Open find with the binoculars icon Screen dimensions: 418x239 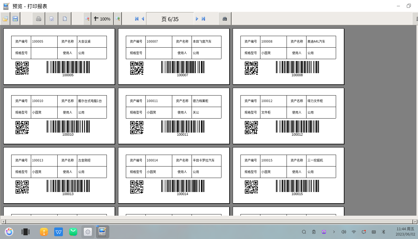pos(225,19)
